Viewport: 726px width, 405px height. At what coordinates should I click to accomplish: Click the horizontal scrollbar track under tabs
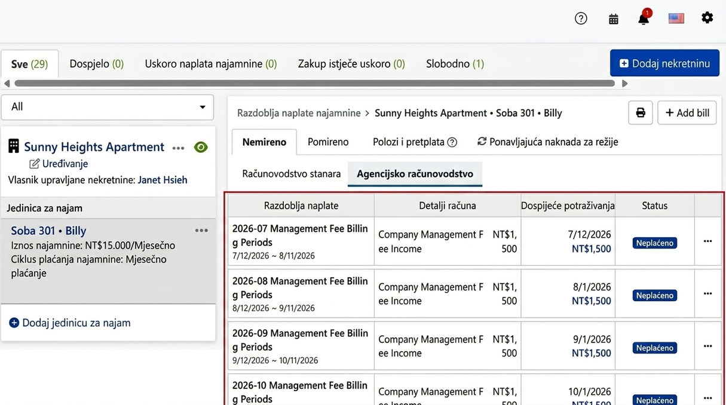(315, 84)
